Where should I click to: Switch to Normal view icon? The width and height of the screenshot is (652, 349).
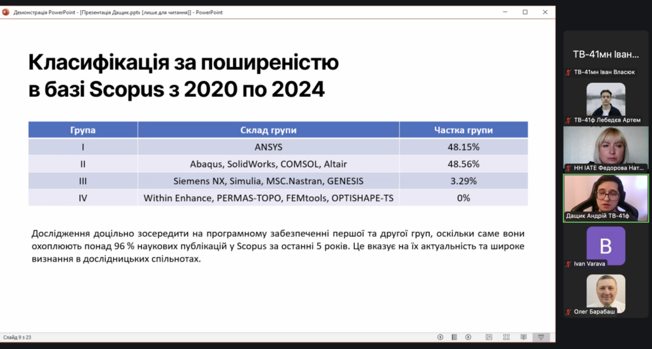coord(488,337)
